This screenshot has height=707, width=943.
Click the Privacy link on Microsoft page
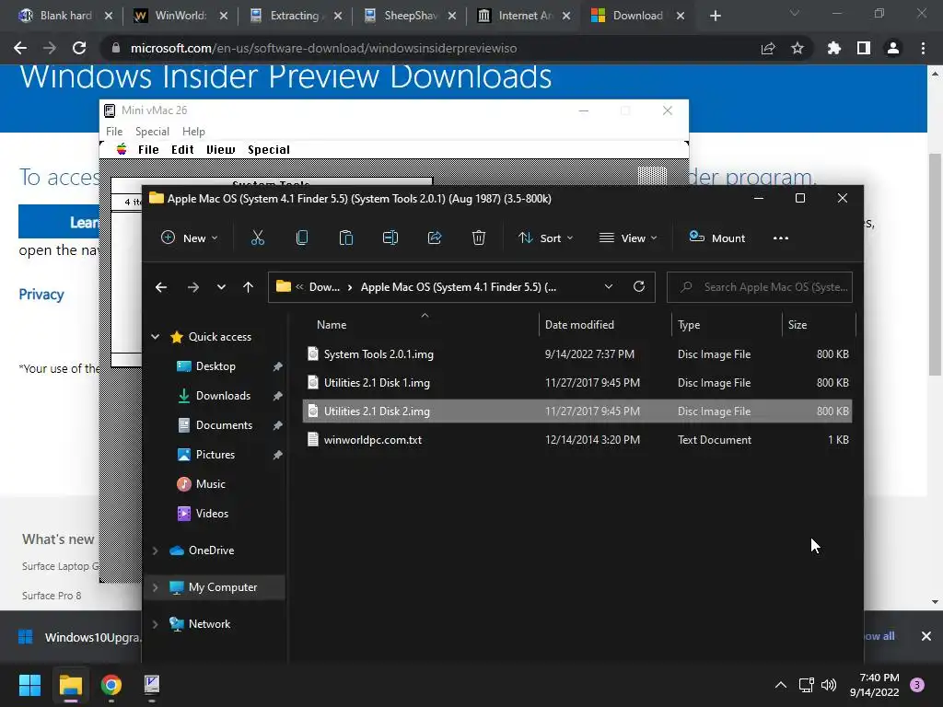[x=41, y=294]
